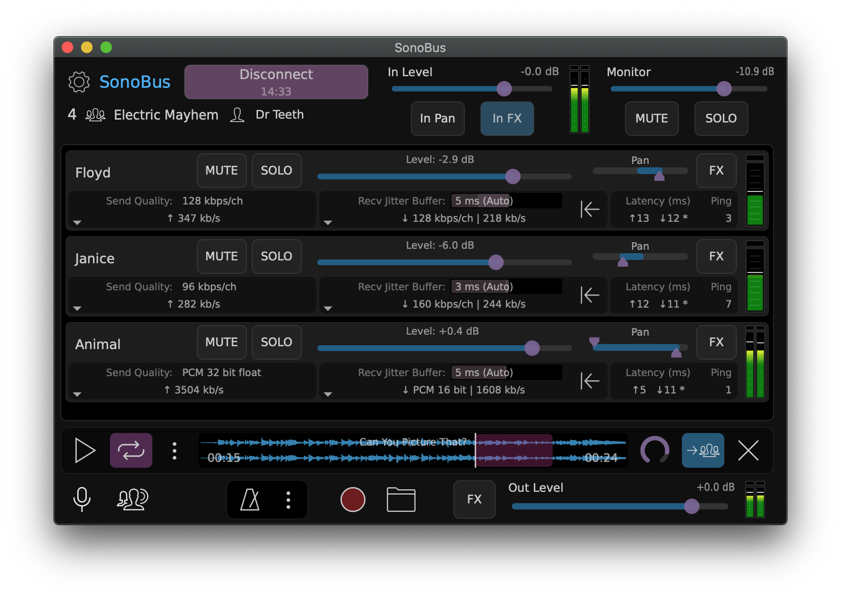Click the Monitor level slider handle
The image size is (841, 596).
click(724, 89)
